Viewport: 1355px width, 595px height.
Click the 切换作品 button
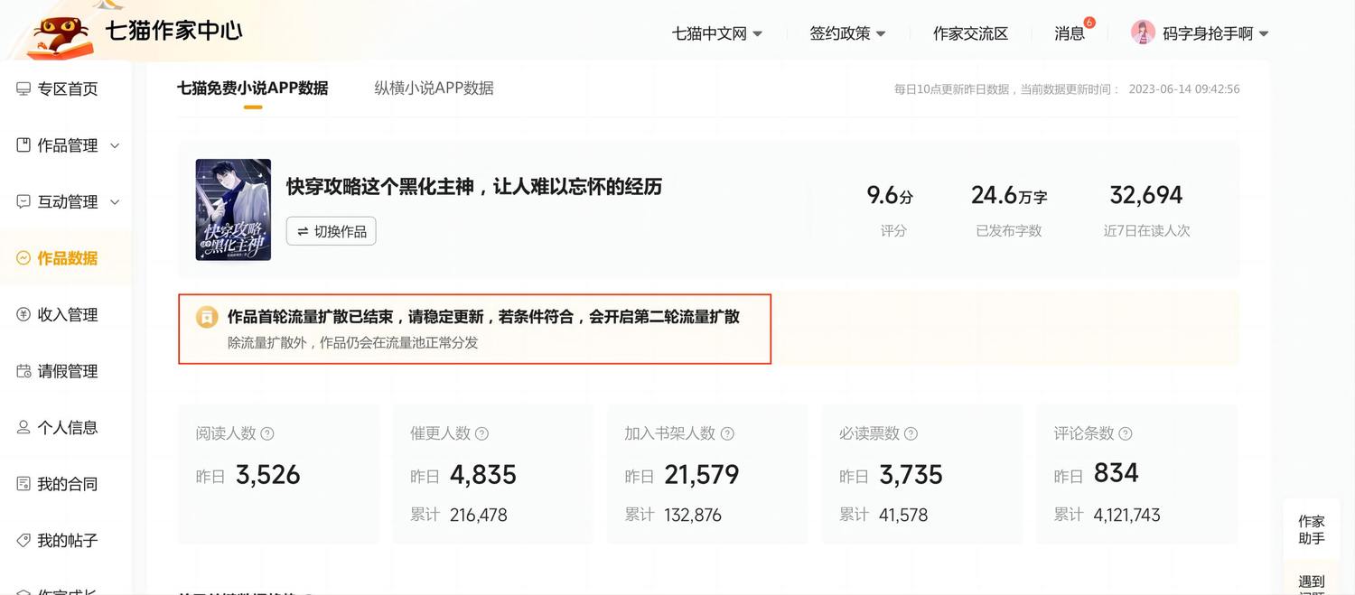tap(332, 231)
